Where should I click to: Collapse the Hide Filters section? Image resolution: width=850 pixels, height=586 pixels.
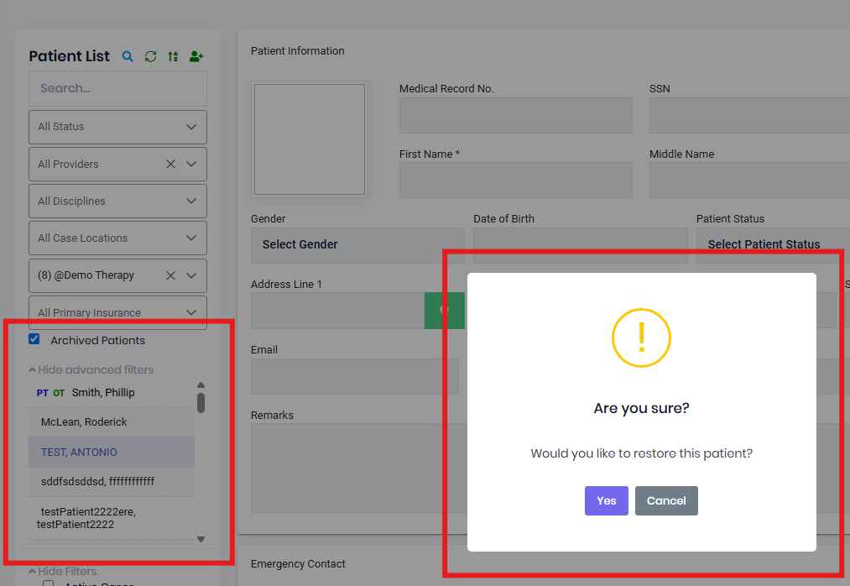tap(63, 572)
